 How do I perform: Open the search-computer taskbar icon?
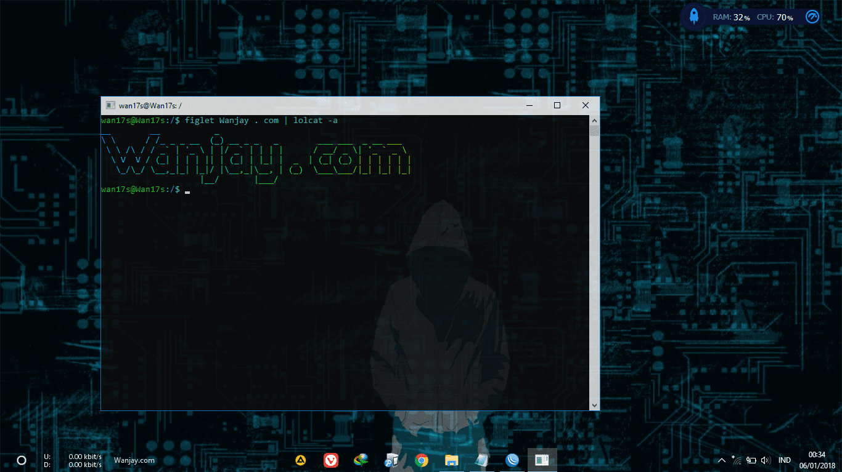pos(391,460)
